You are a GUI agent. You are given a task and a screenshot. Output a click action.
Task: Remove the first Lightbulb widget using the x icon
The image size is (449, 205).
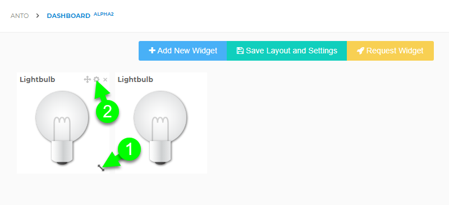(x=105, y=80)
